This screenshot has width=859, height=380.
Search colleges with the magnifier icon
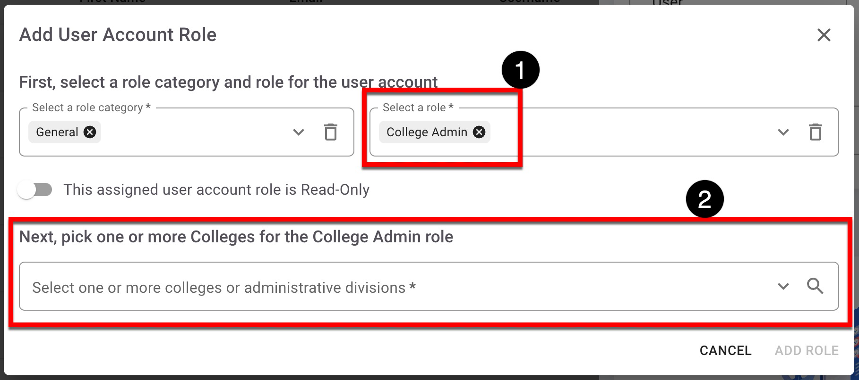pyautogui.click(x=815, y=286)
